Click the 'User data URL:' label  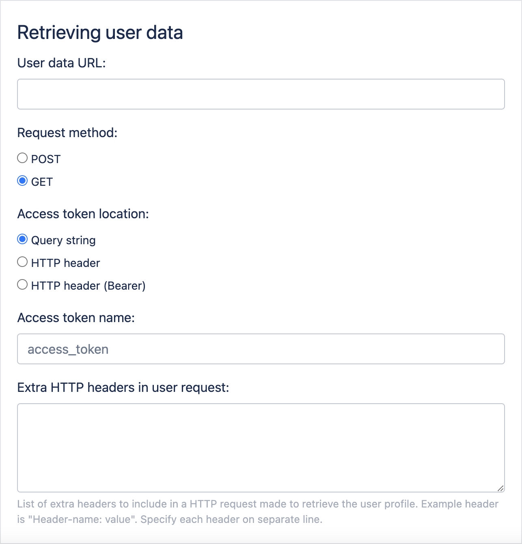61,63
